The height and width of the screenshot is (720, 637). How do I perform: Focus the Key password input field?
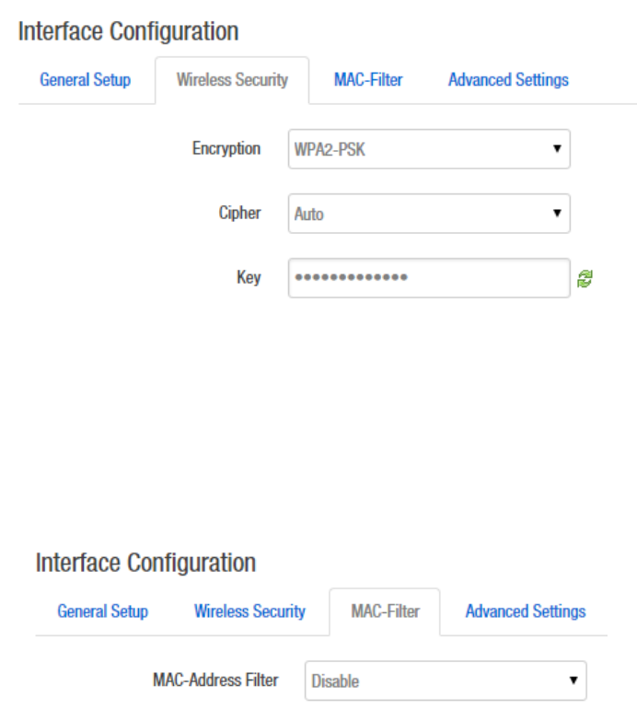428,278
